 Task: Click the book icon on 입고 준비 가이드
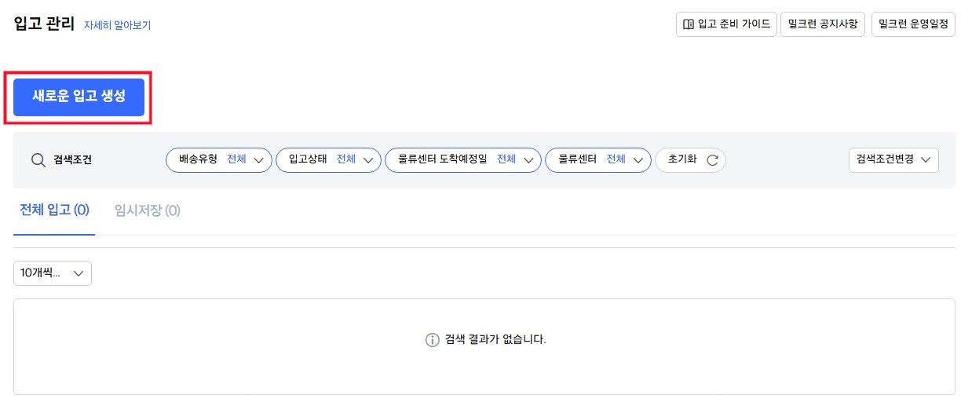689,24
